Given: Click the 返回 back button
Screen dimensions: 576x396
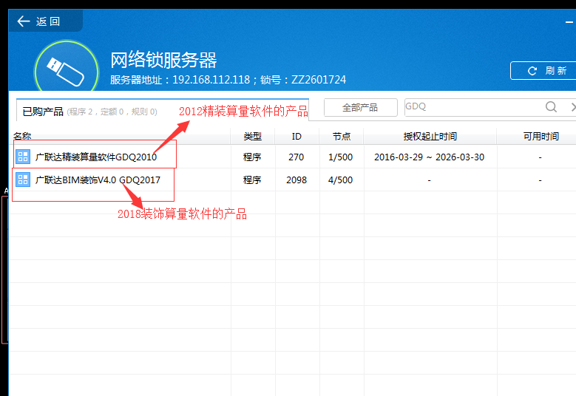Looking at the screenshot, I should point(45,21).
